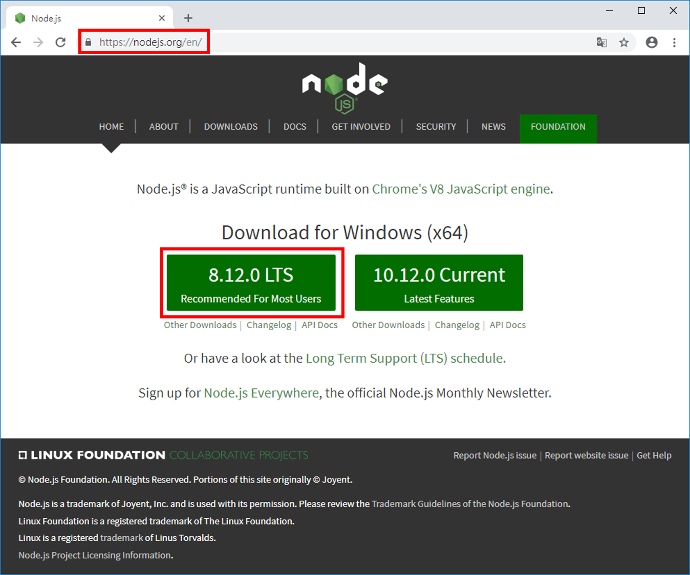690x575 pixels.
Task: Download the 10.12.0 Current version
Action: pos(439,283)
